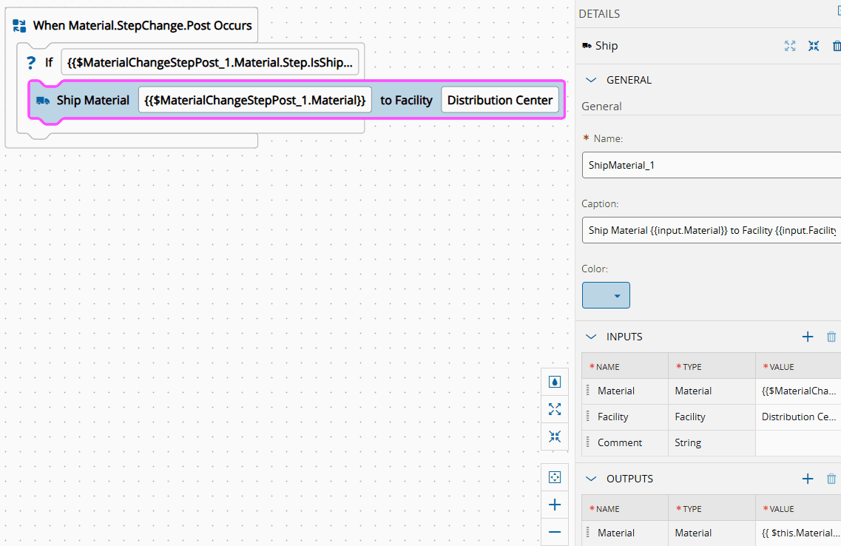Click the Distribution Center facility field in block
This screenshot has height=546, width=841.
[500, 101]
